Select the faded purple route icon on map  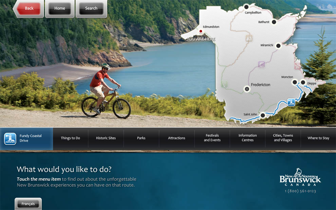click(261, 64)
